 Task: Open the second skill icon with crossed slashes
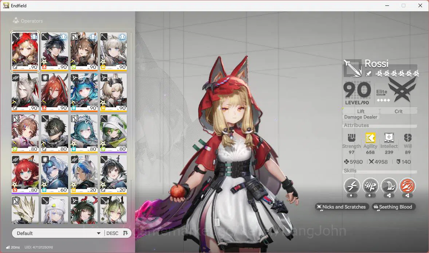point(370,186)
